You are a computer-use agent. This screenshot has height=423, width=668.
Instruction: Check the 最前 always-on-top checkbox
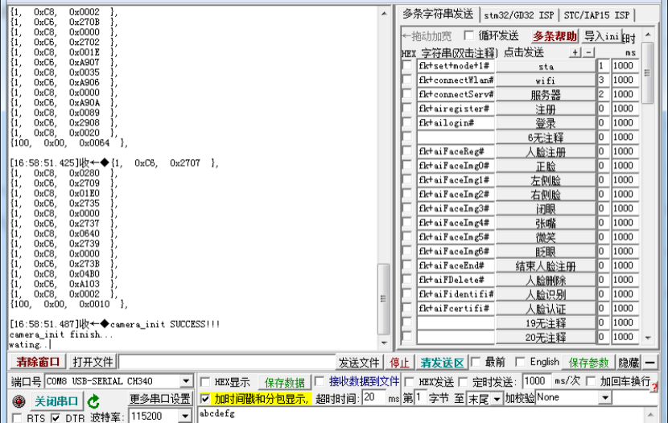476,362
